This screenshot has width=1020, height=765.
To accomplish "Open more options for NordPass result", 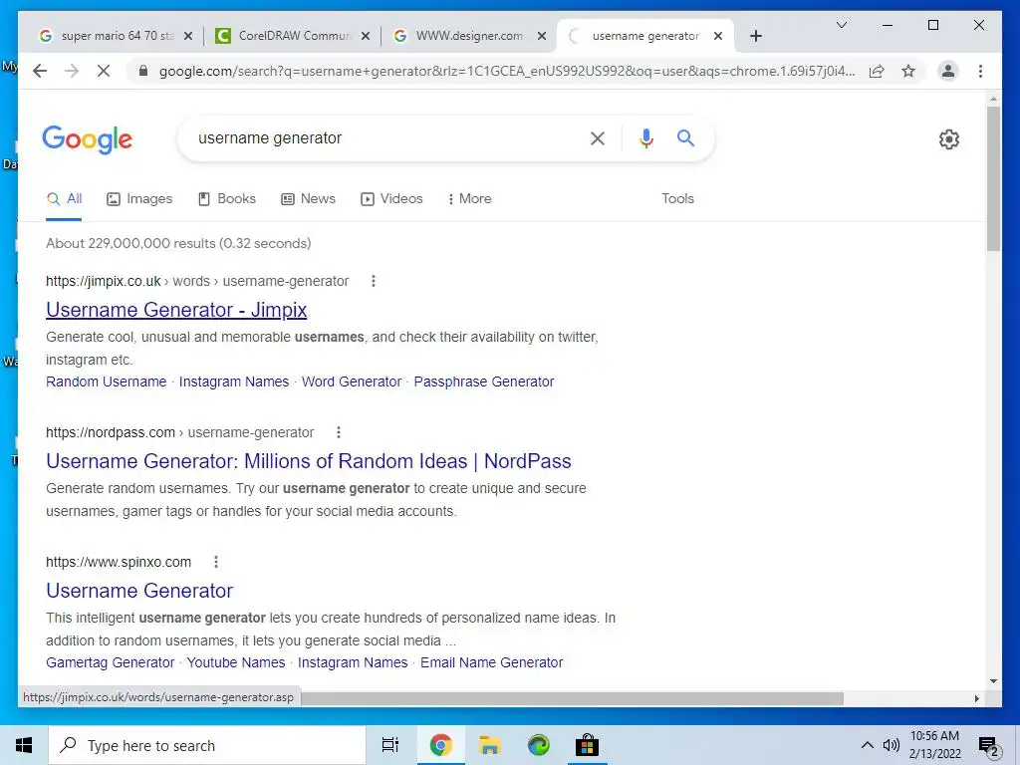I will (x=339, y=432).
